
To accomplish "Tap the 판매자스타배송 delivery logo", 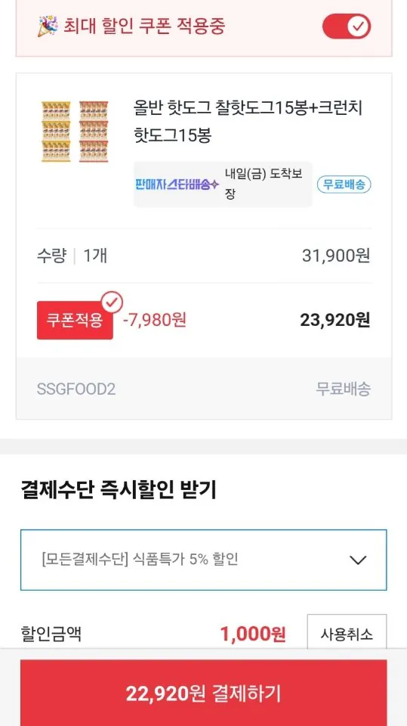I will tap(177, 185).
